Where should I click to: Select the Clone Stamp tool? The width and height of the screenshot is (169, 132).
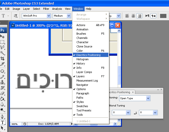[2, 82]
